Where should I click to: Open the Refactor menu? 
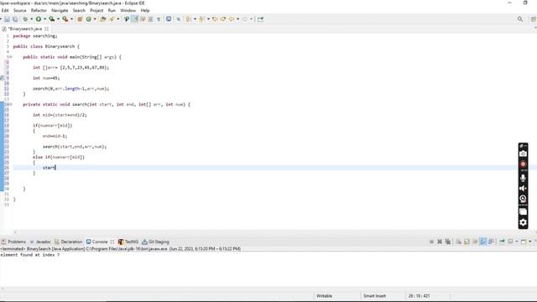[39, 11]
